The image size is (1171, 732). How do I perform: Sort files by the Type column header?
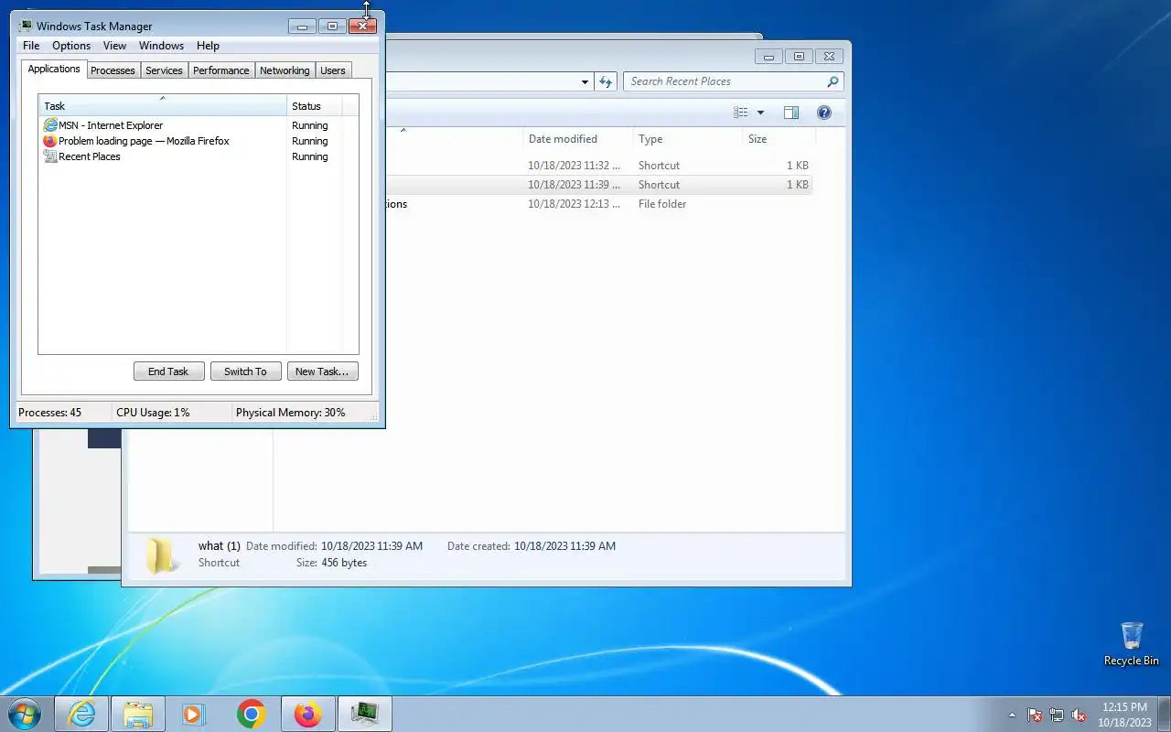point(687,139)
